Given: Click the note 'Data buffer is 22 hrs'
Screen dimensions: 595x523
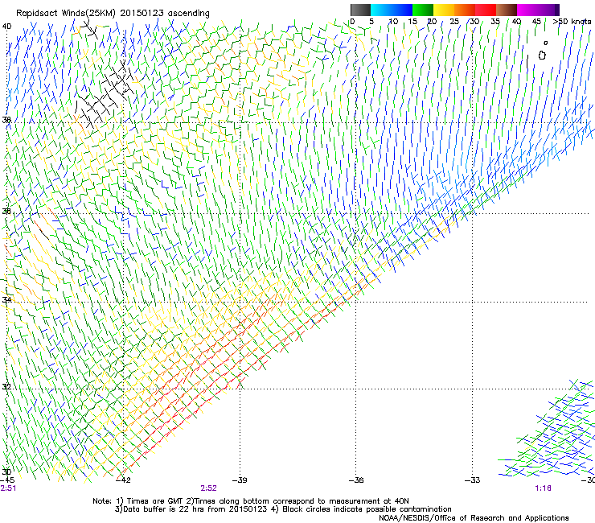Looking at the screenshot, I should [163, 509].
